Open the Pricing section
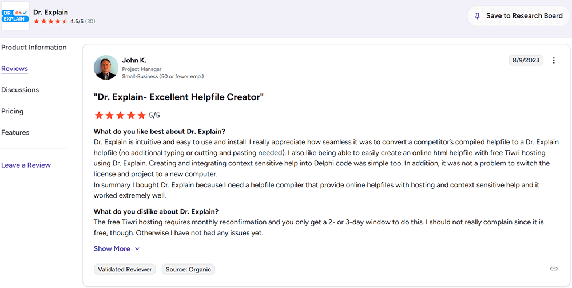Screen dimensions: 572x288 (x=13, y=111)
